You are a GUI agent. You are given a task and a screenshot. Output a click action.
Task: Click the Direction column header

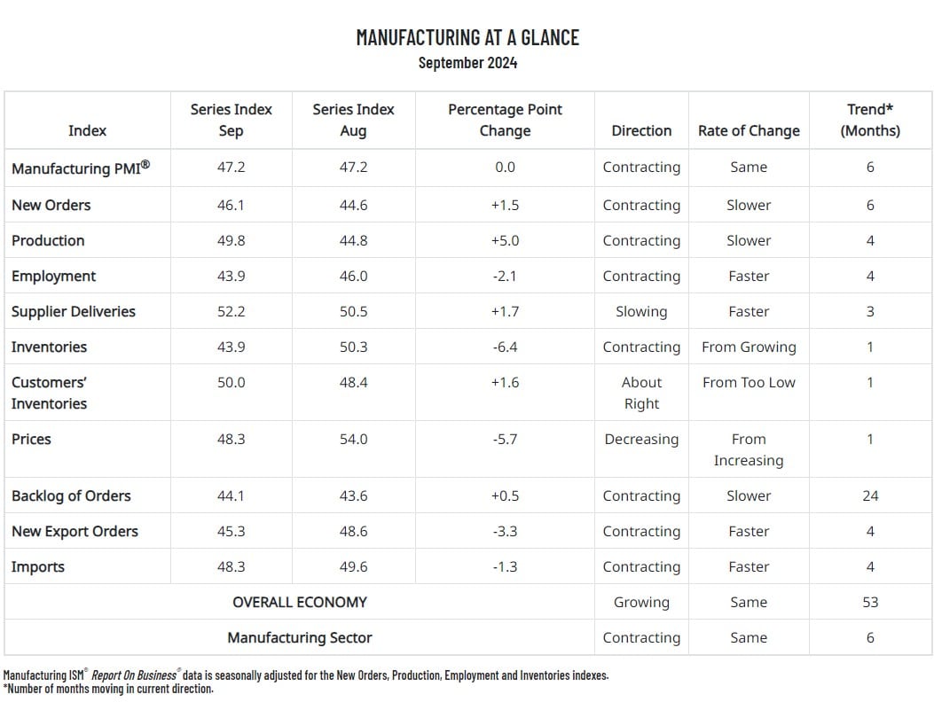pos(641,130)
